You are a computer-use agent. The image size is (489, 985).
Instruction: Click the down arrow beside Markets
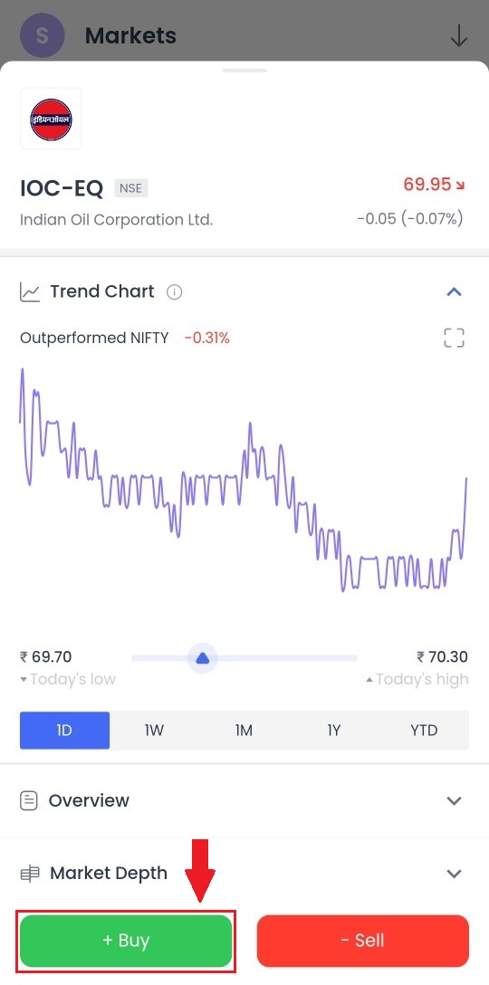459,36
